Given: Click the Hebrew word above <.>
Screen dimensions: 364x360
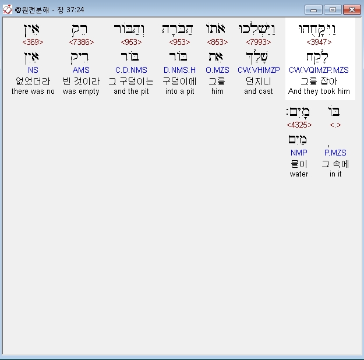Looking at the screenshot, I should click(x=334, y=111).
